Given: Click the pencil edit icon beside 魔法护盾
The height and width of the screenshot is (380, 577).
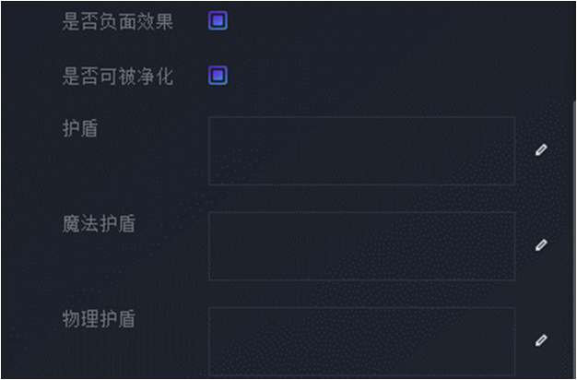Looking at the screenshot, I should [541, 244].
